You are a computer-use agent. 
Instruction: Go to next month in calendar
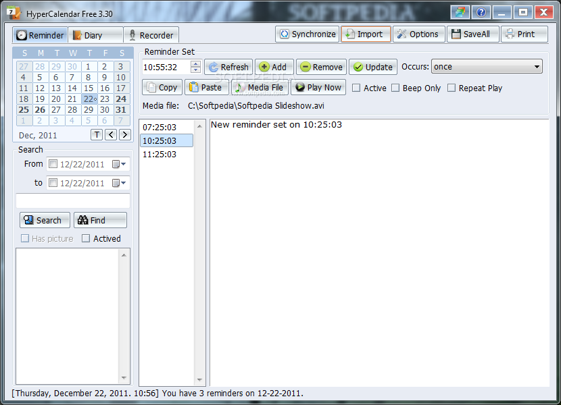coord(125,135)
